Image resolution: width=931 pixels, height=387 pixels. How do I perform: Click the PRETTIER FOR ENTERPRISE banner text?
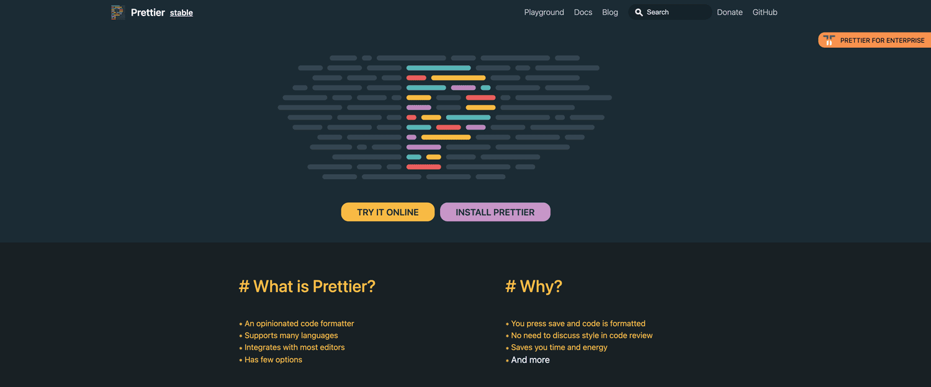(882, 40)
